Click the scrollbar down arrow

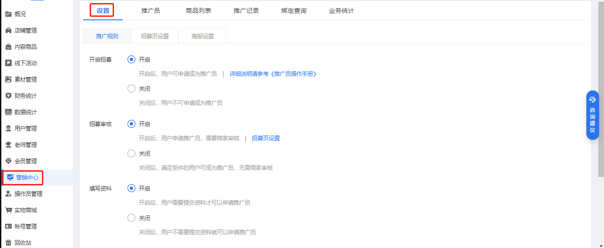click(601, 245)
